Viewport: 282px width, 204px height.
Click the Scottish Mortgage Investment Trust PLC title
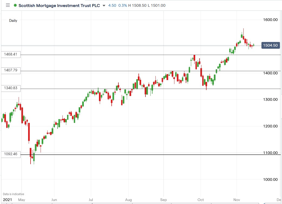coord(59,5)
